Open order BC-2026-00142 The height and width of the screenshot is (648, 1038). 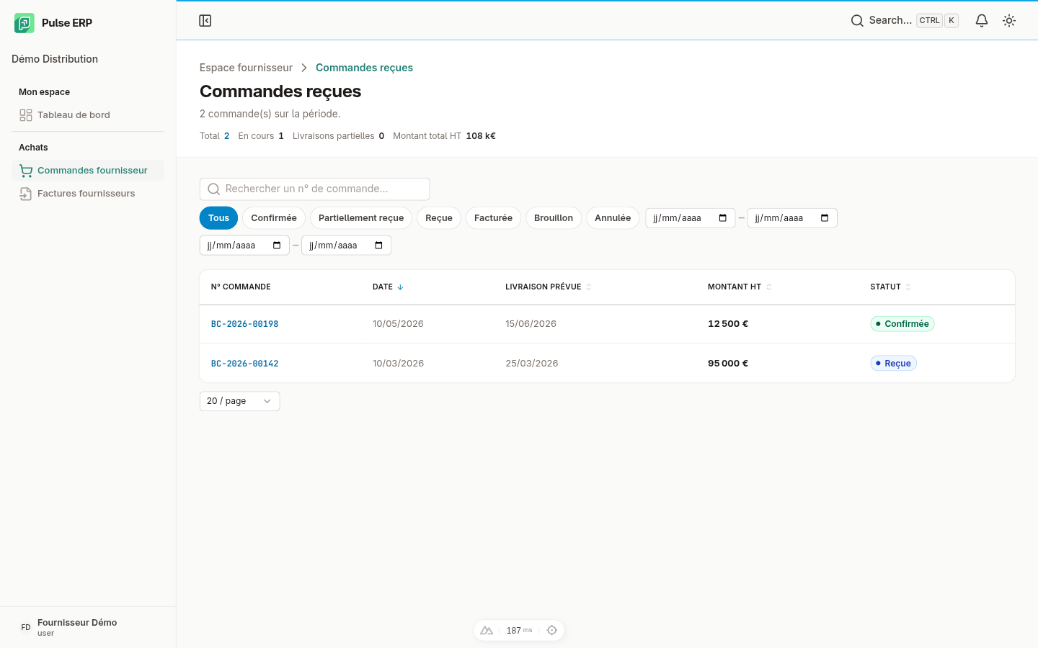click(245, 364)
